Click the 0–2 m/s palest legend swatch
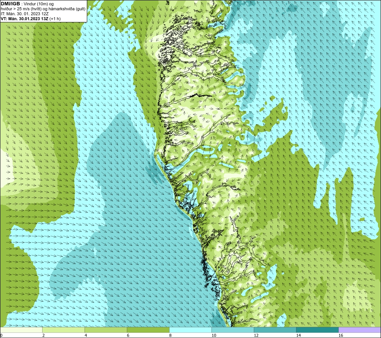 (21, 330)
